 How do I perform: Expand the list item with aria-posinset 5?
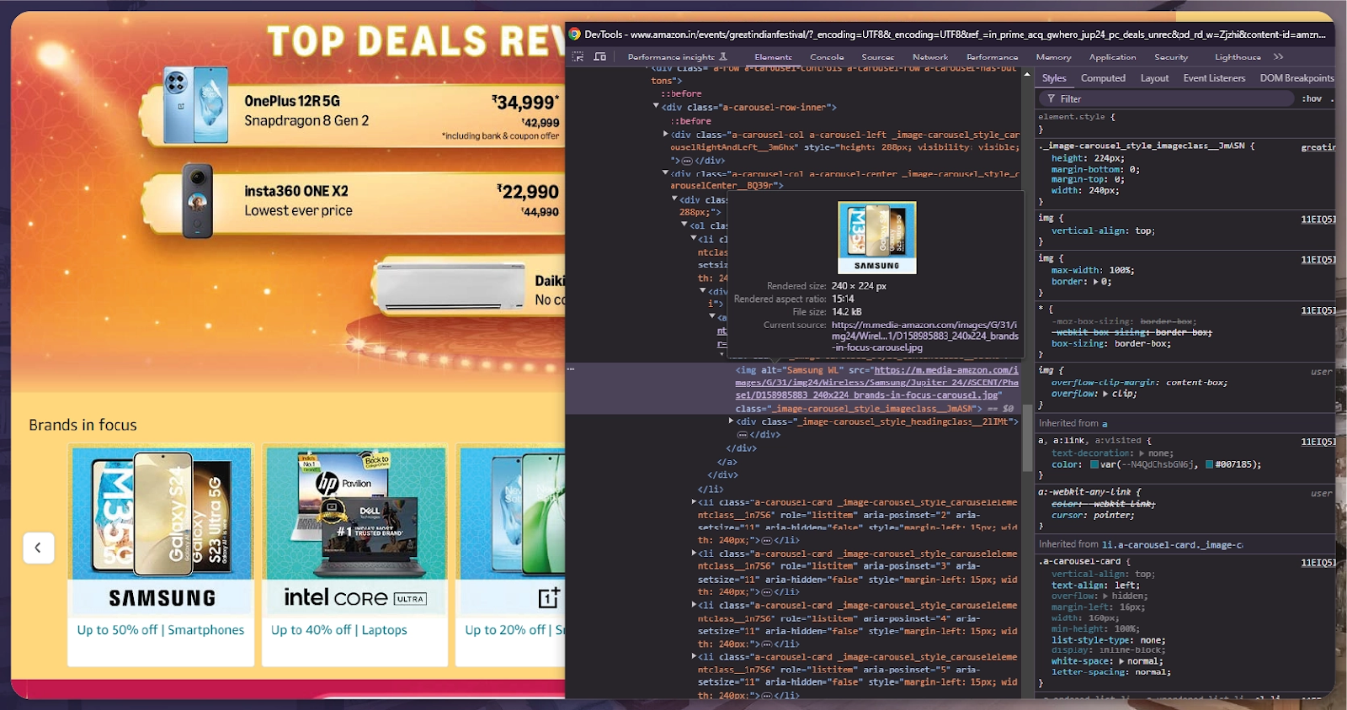coord(694,657)
